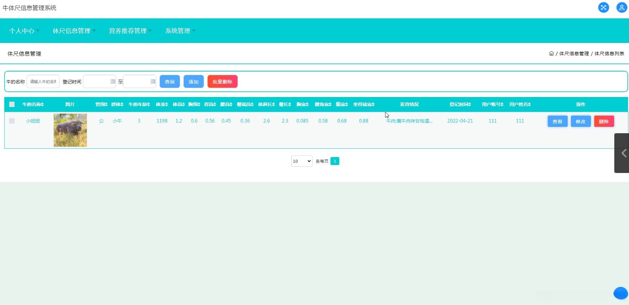The width and height of the screenshot is (629, 305).
Task: Sort the table by 臀端高 column
Action: 245,105
